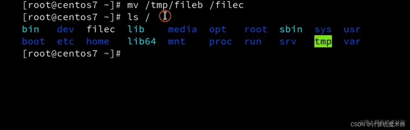The height and width of the screenshot is (130, 410).
Task: Click the green highlighted 'tmp' directory
Action: (323, 42)
